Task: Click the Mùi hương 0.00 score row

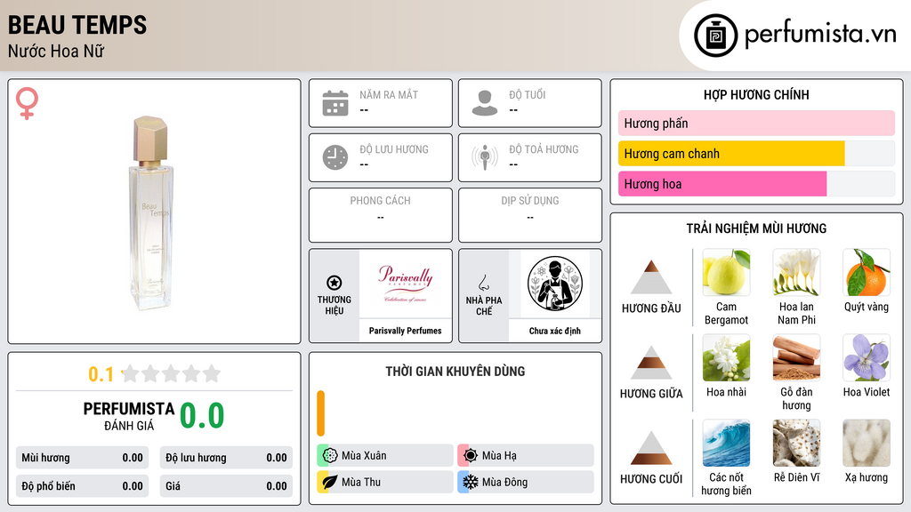Action: (x=83, y=458)
